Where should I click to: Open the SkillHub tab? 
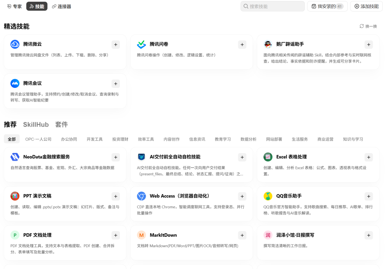[36, 124]
